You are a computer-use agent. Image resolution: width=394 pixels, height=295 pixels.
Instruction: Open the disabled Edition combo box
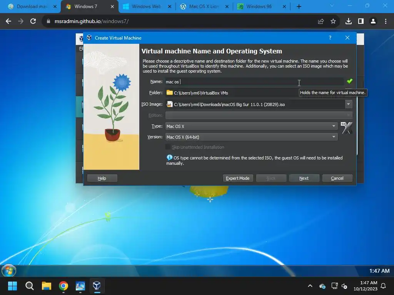coord(259,115)
